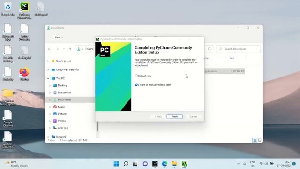Switch to large thumbnails view in Explorer
Image resolution: width=300 pixels, height=169 pixels.
point(260,140)
